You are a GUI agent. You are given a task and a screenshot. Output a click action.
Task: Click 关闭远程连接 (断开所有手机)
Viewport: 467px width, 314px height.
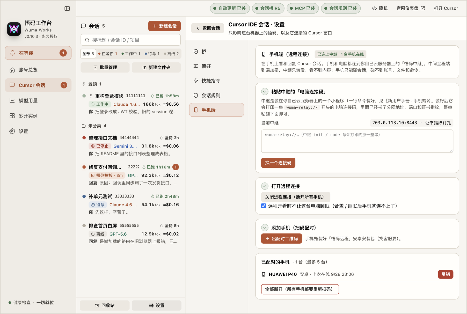[x=295, y=197]
